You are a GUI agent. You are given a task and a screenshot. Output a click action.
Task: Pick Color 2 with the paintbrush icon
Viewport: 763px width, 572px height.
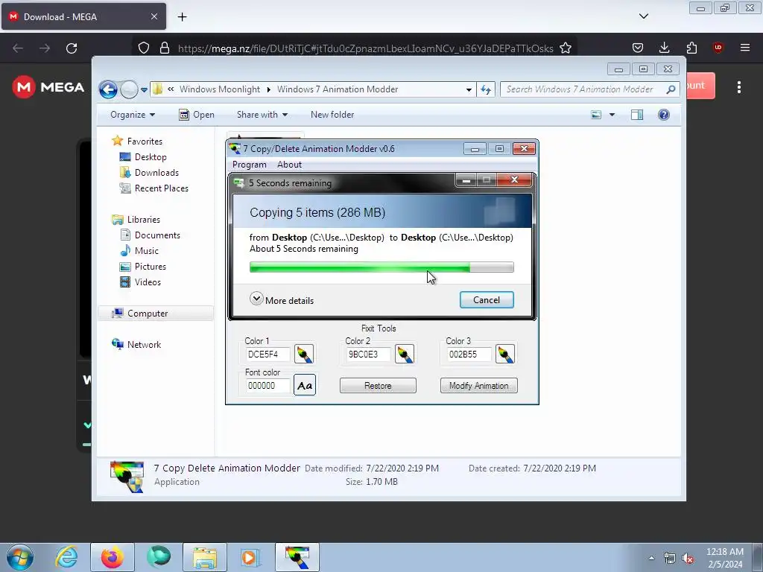coord(405,354)
